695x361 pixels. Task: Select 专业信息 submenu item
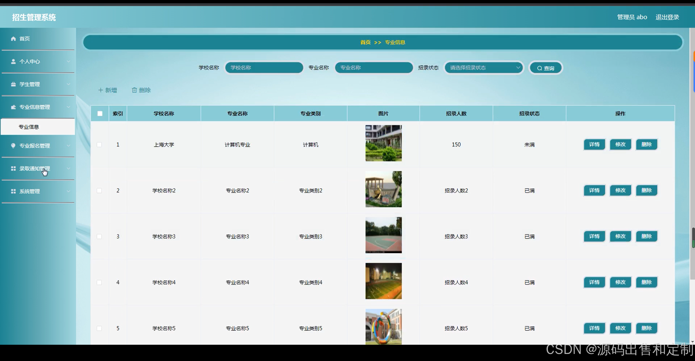pyautogui.click(x=29, y=127)
